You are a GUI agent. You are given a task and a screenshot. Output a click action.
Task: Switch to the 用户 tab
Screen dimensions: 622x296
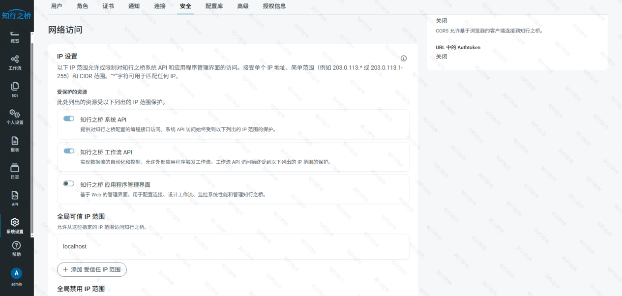(x=57, y=6)
